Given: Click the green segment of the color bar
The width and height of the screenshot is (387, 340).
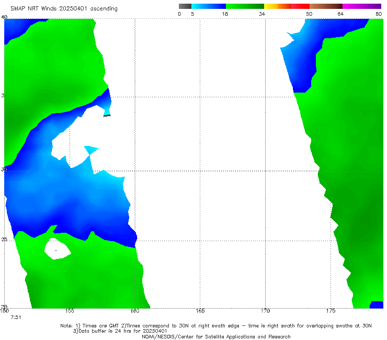Looking at the screenshot, I should (245, 6).
